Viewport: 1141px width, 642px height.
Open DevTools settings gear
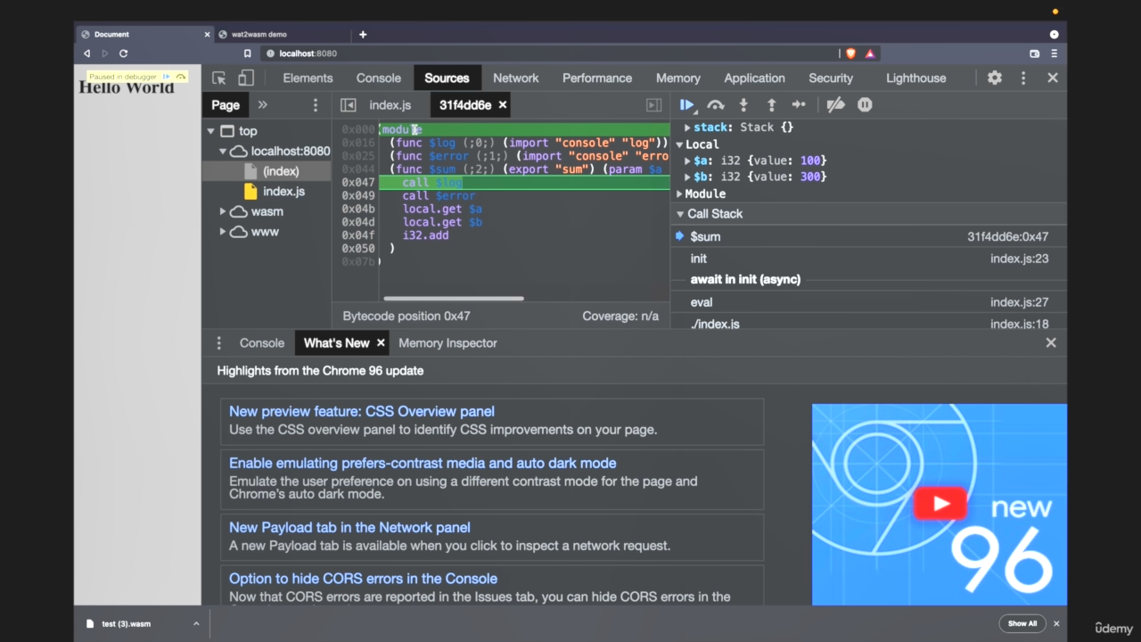(x=995, y=78)
